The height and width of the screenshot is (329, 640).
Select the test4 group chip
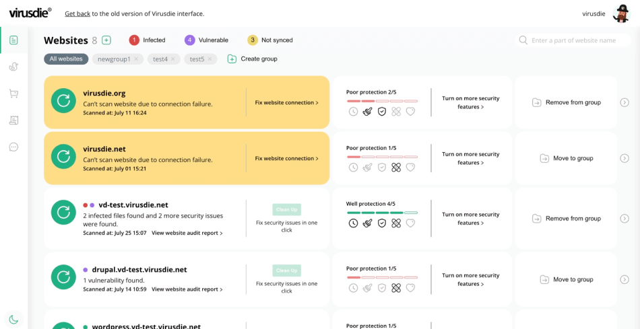pos(160,59)
